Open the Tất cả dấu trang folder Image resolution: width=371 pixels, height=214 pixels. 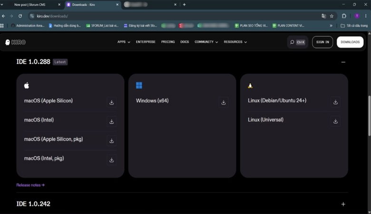pyautogui.click(x=354, y=26)
